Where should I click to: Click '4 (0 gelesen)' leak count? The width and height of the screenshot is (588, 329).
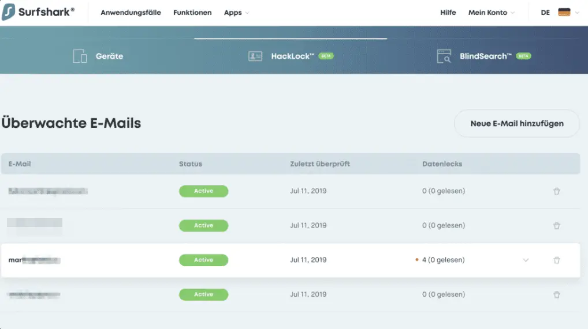click(443, 260)
